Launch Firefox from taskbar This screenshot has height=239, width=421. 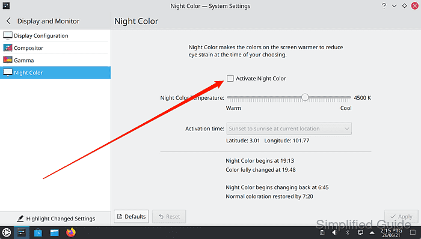point(71,232)
